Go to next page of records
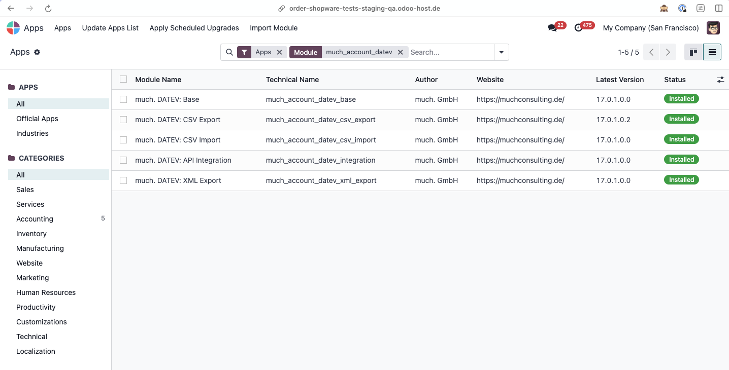Screen dimensions: 729x370 pos(668,52)
